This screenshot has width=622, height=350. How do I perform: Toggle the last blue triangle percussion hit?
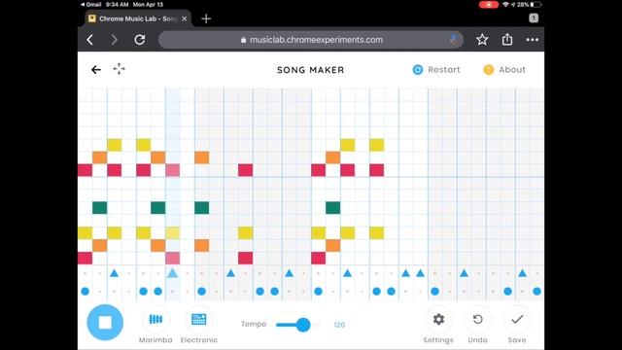[x=523, y=273]
